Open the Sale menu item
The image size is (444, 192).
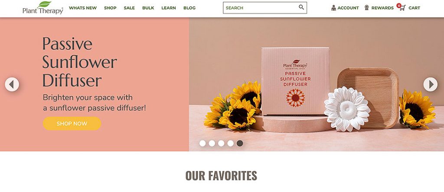129,8
